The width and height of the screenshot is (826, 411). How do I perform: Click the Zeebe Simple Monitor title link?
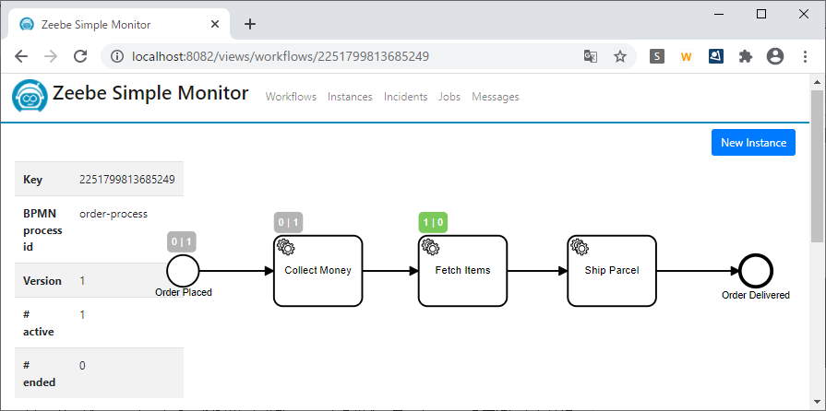click(150, 93)
